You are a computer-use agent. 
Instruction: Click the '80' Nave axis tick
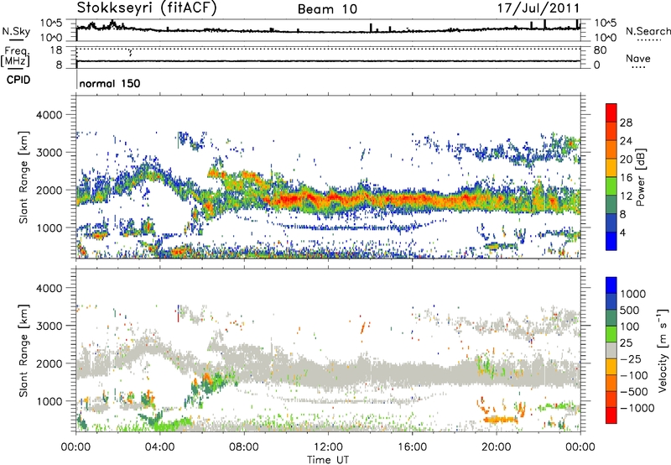pos(600,50)
